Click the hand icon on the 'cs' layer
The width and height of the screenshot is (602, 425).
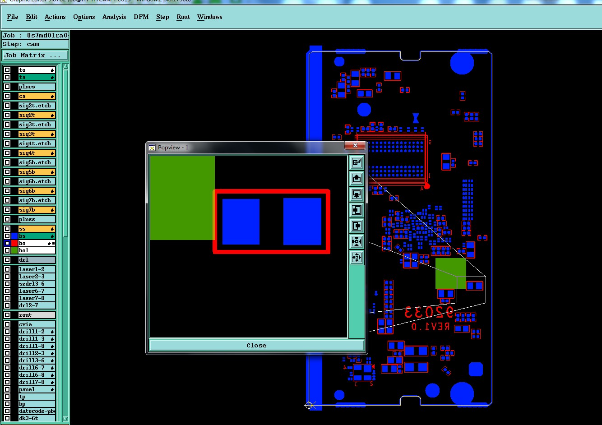[52, 96]
